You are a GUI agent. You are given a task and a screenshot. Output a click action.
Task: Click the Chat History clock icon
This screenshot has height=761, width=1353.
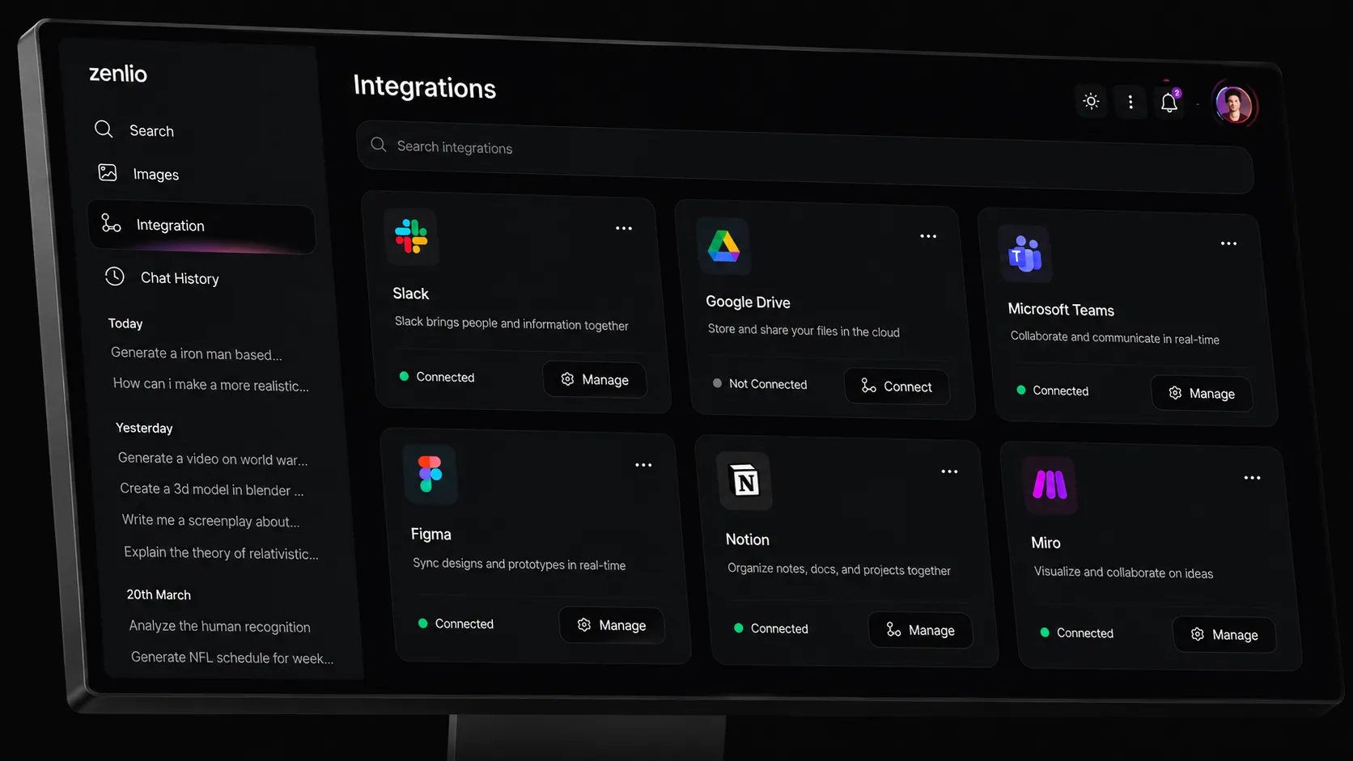[115, 277]
